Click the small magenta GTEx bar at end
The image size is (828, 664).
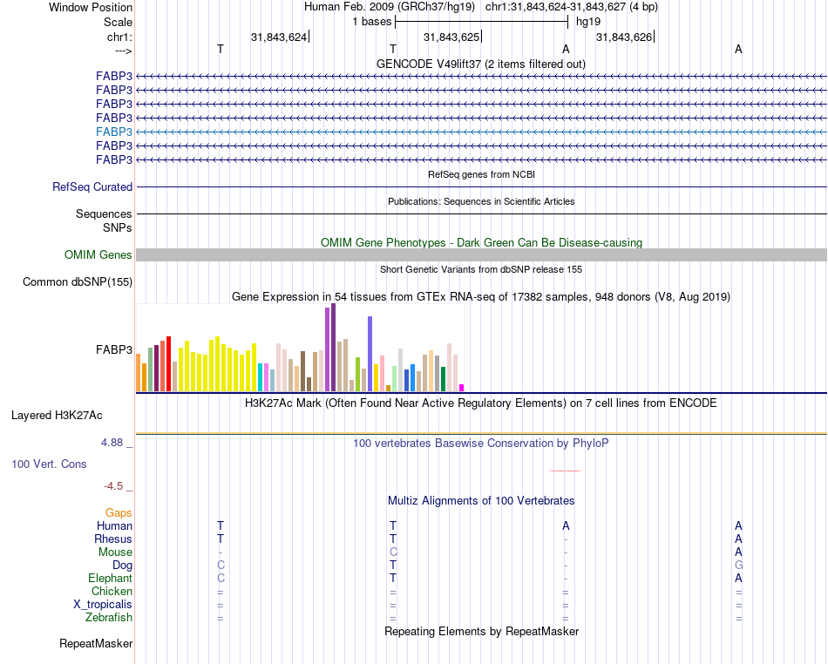461,388
